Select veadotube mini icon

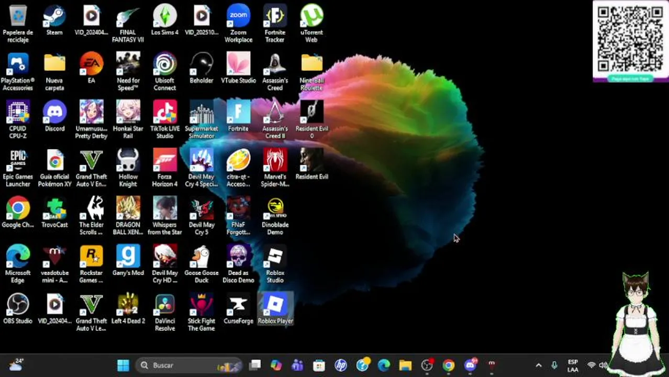[x=54, y=265]
